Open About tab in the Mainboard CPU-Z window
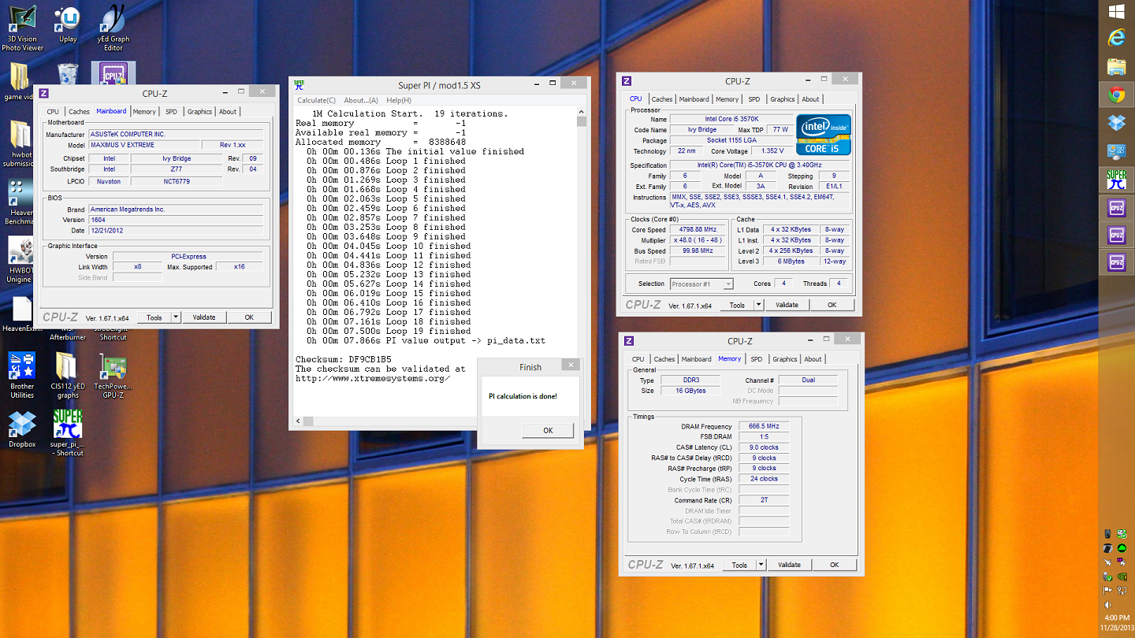The height and width of the screenshot is (638, 1135). [x=228, y=112]
